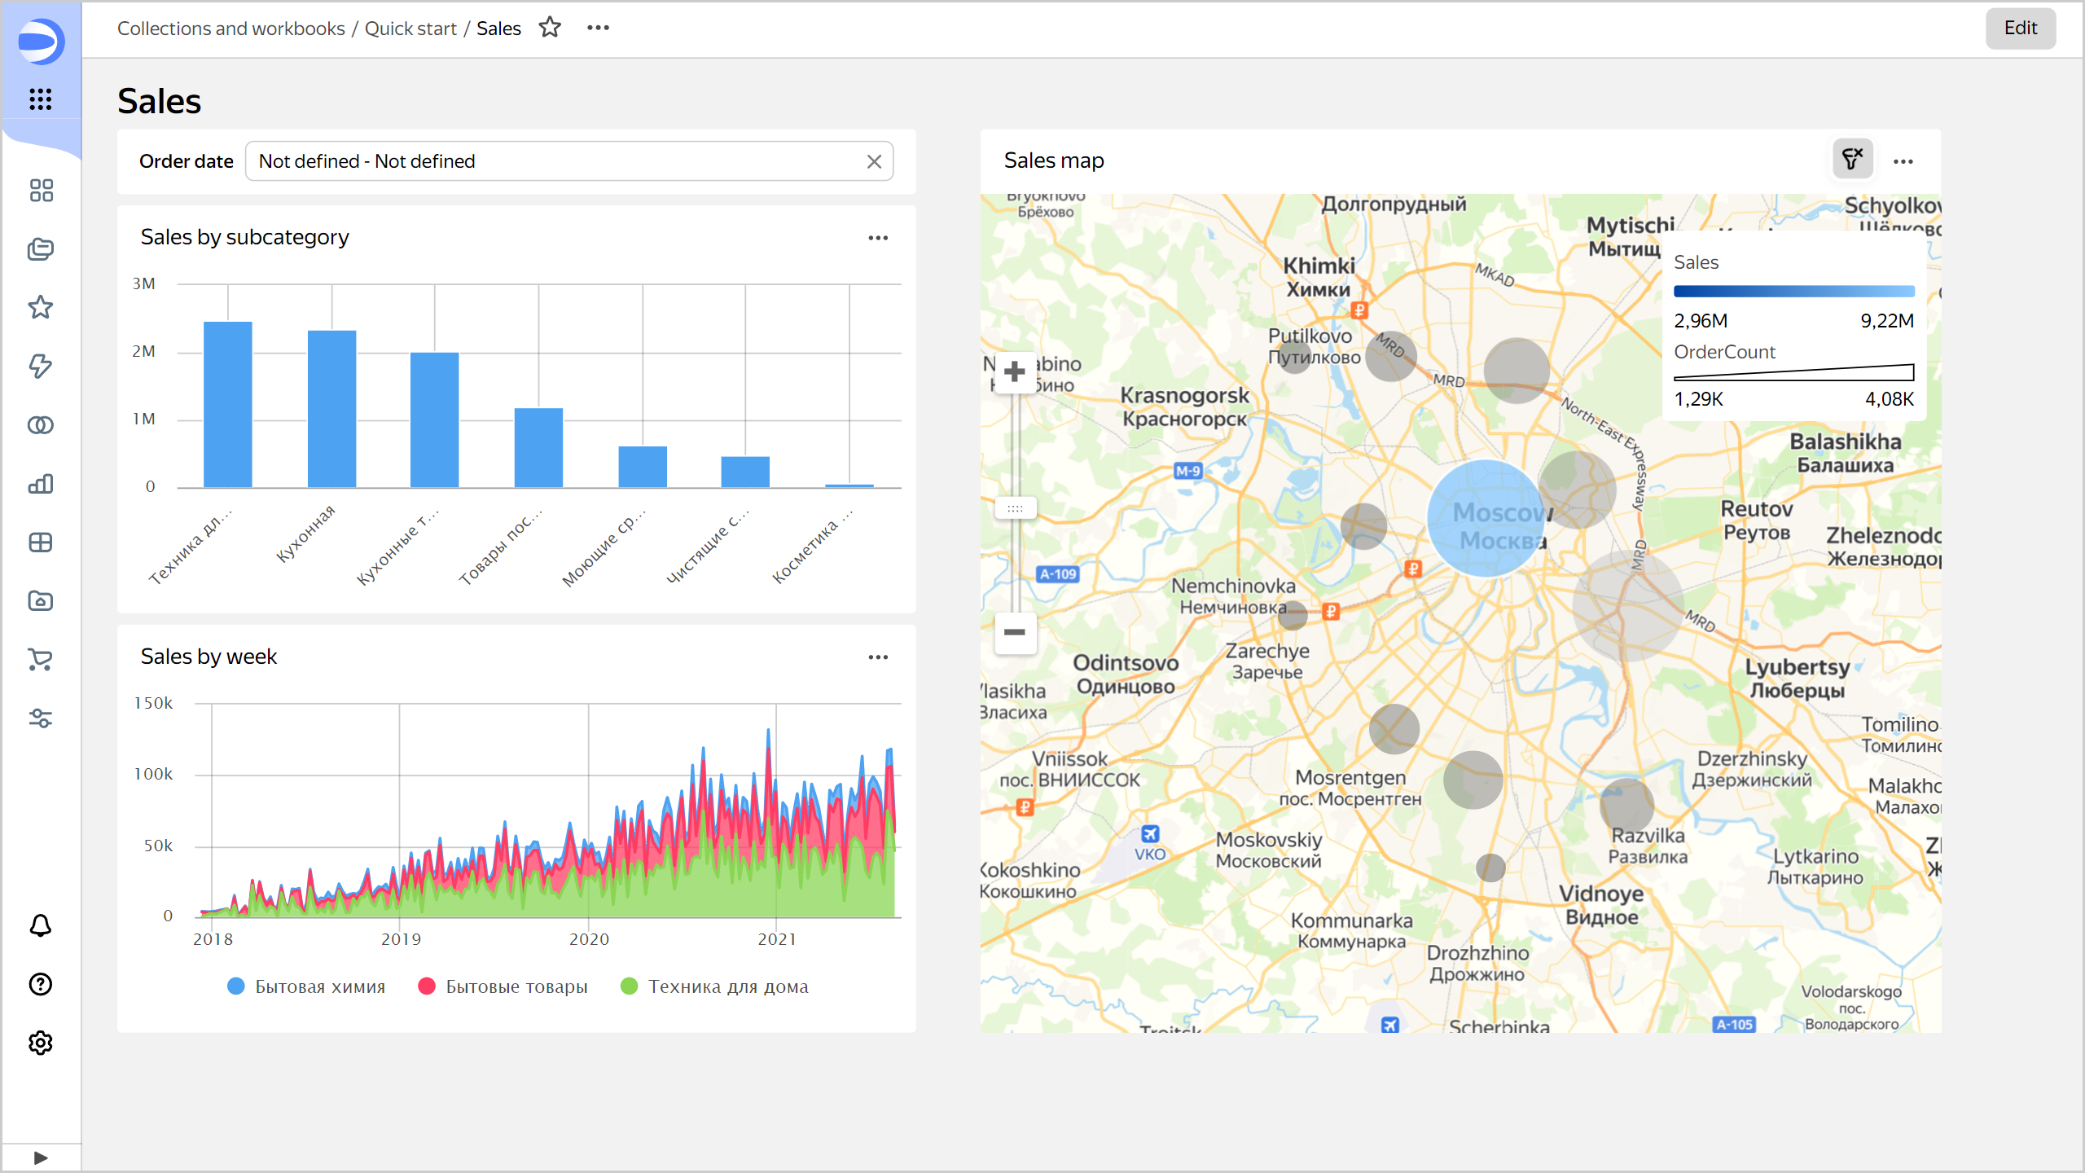Click the Edit button
Screen dimensions: 2085x1173
[2020, 29]
